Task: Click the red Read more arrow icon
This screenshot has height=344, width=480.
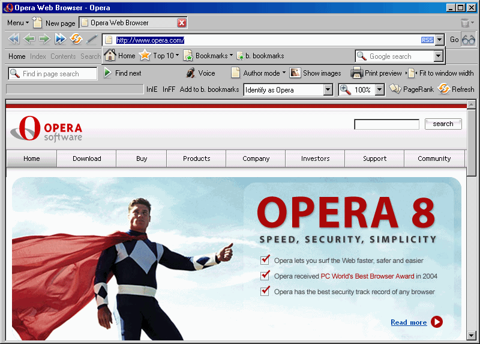Action: tap(437, 322)
